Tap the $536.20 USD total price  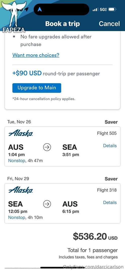tap(95, 237)
